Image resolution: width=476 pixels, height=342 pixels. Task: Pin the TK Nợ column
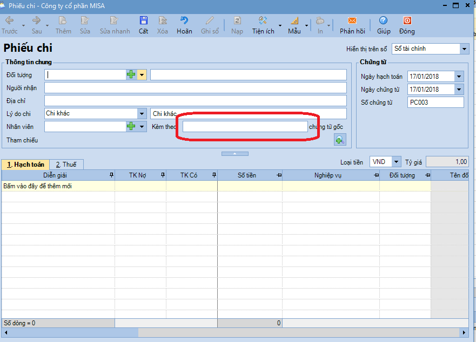[163, 175]
